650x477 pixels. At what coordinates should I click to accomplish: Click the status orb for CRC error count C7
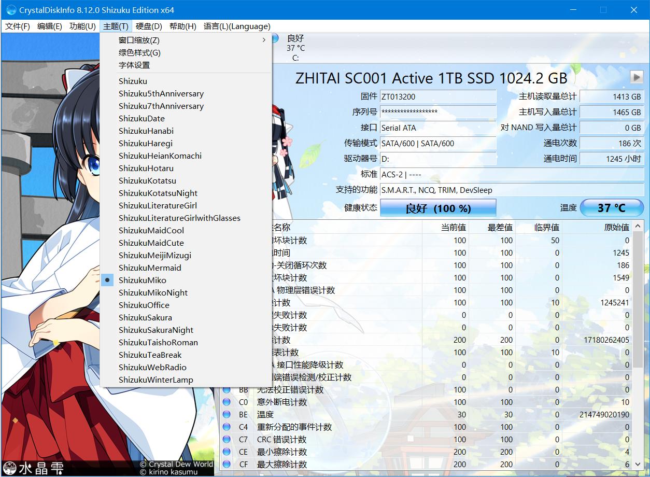pos(227,439)
